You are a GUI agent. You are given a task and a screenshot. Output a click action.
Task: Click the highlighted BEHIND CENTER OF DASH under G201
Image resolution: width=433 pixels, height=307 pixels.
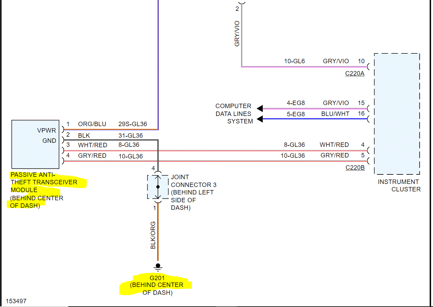click(x=157, y=289)
